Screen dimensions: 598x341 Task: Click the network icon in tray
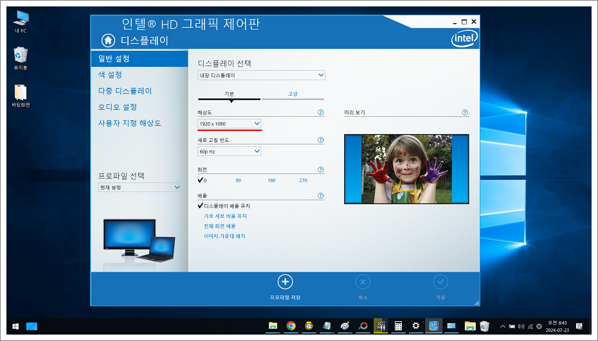click(x=530, y=326)
